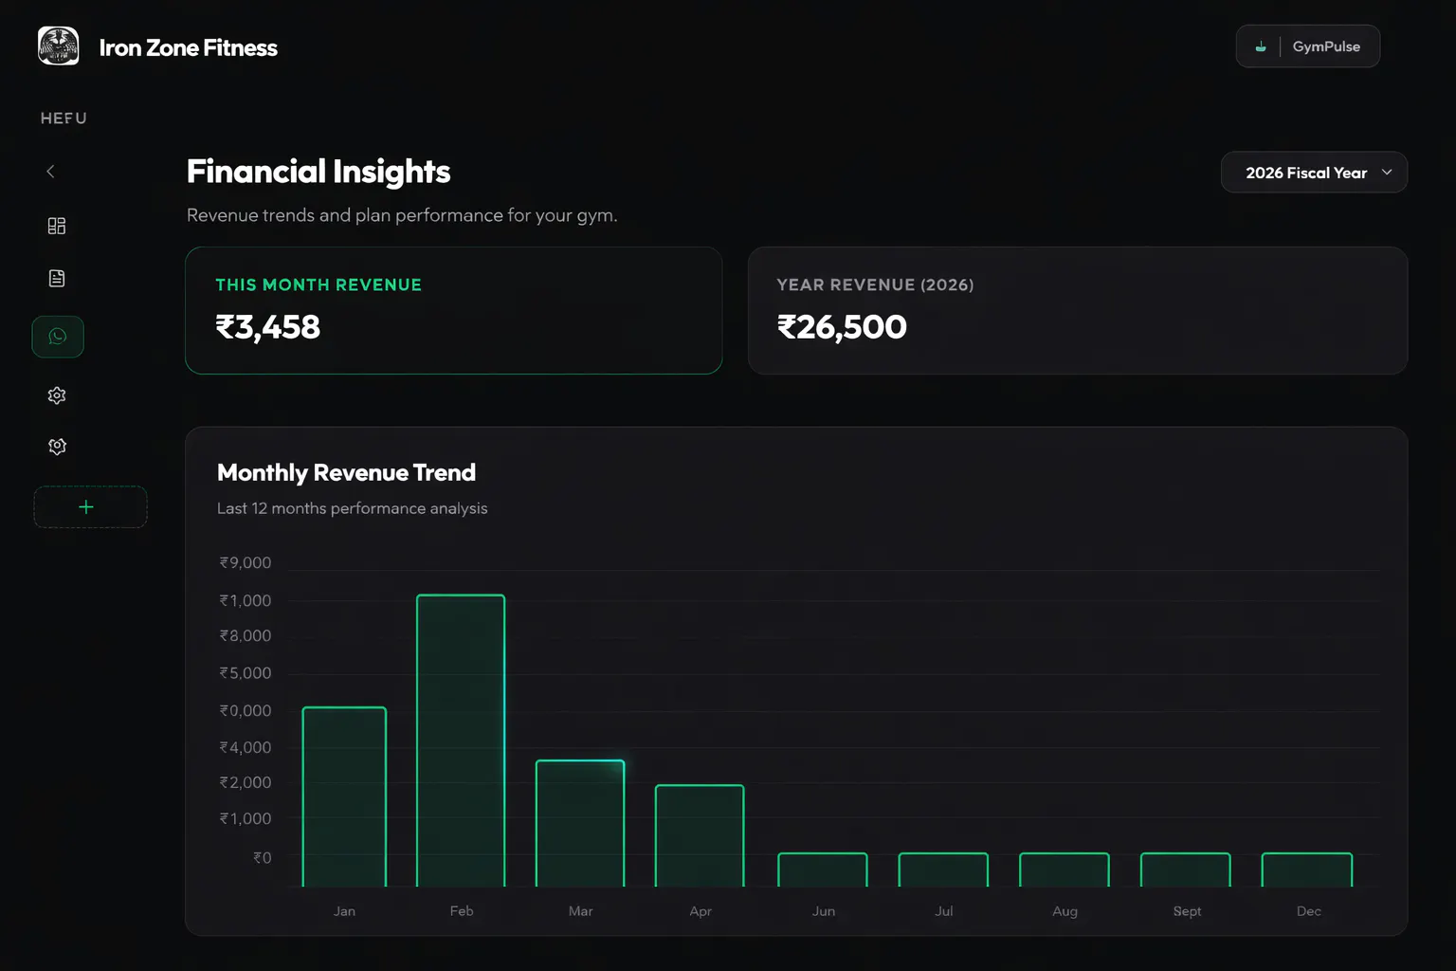1456x971 pixels.
Task: Select the This Month Revenue card
Action: pos(454,310)
